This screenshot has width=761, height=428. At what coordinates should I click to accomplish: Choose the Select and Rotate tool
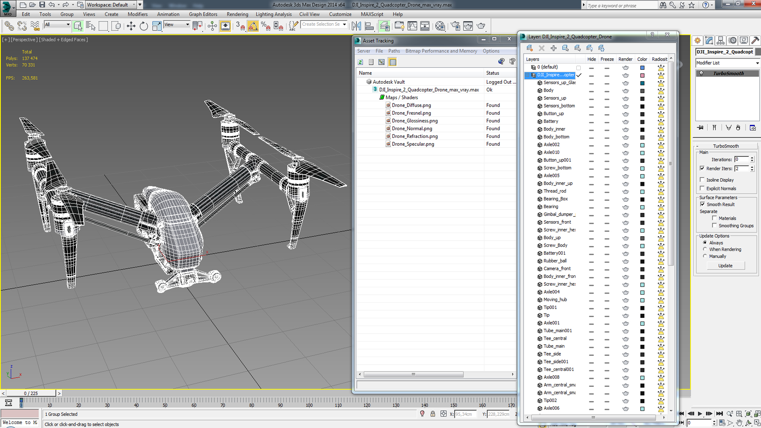click(143, 26)
